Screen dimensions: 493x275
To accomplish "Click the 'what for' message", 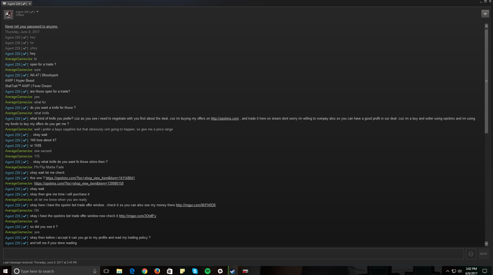I will 40,102.
